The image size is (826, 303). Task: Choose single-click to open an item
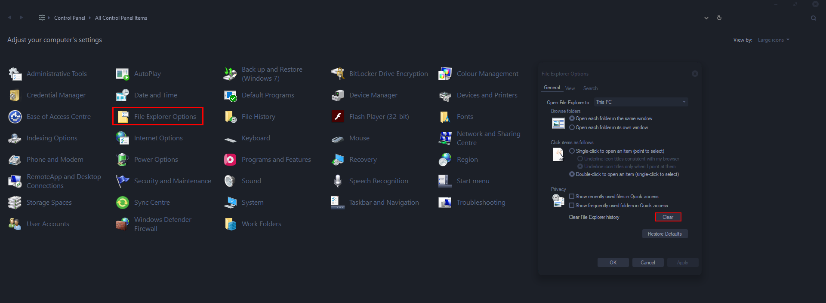(x=572, y=151)
